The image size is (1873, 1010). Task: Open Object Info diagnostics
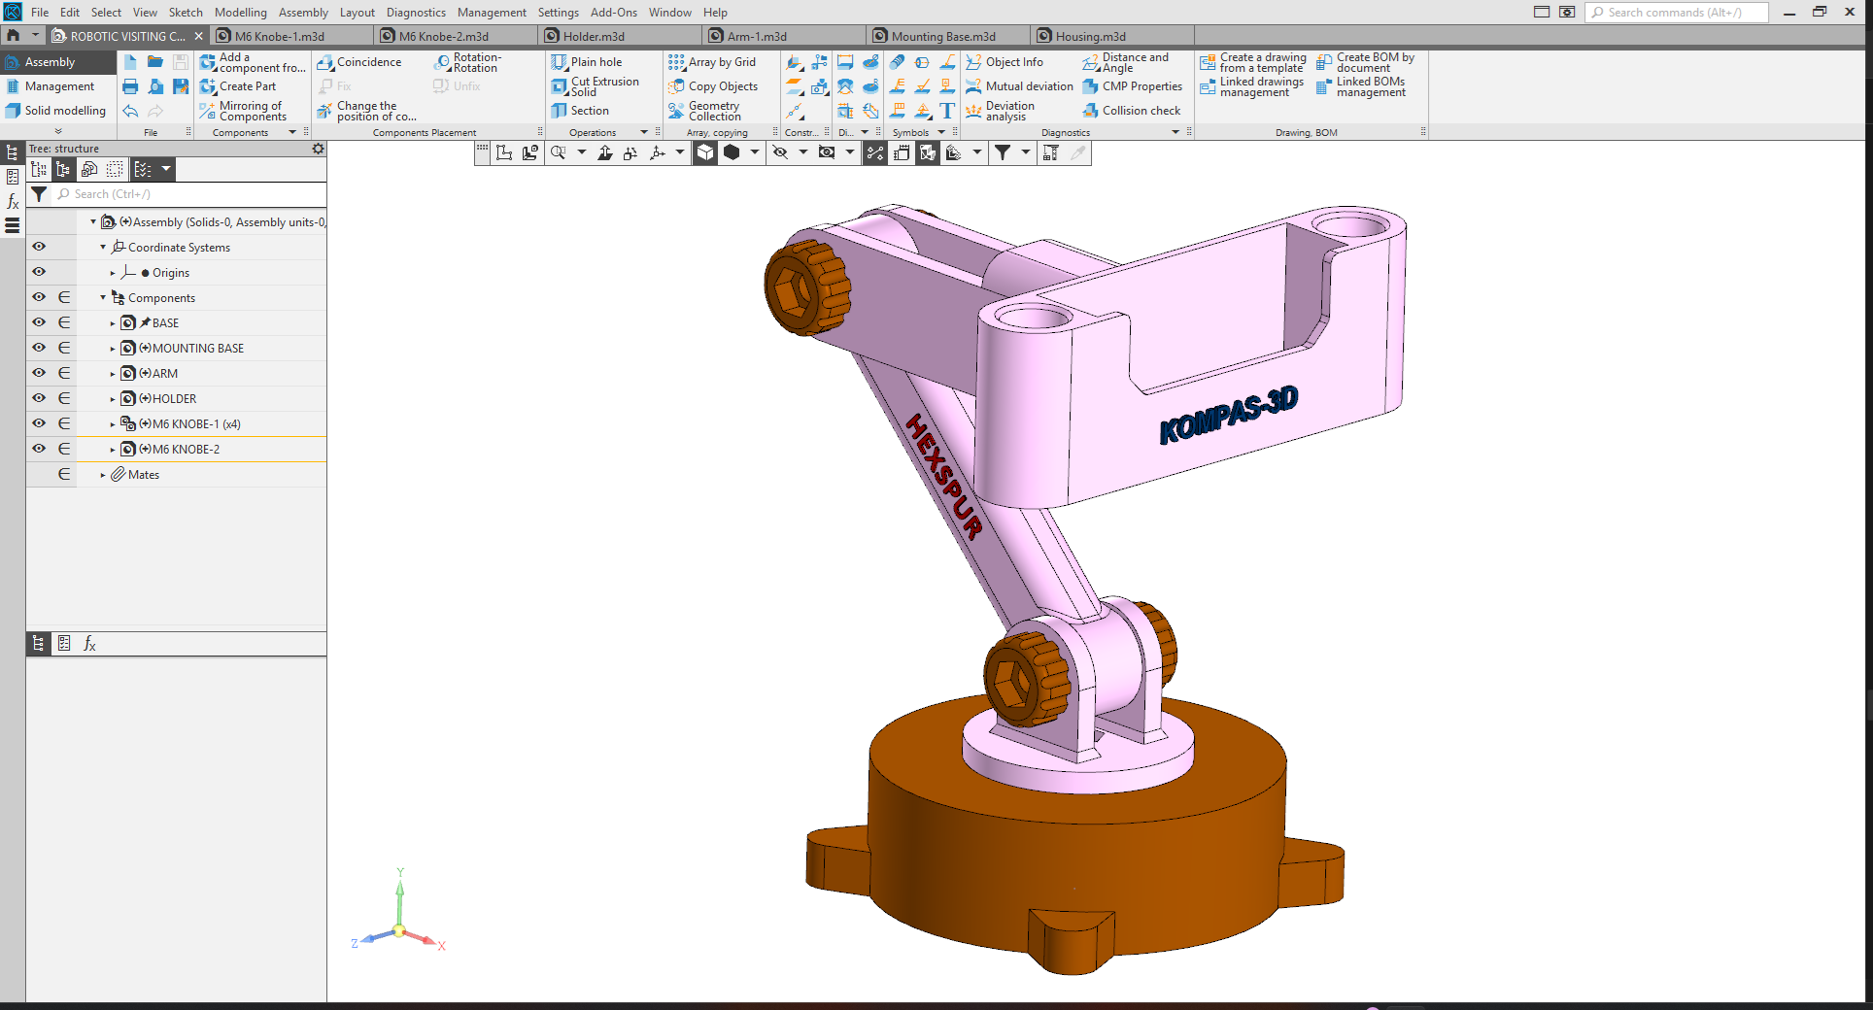pos(1005,62)
